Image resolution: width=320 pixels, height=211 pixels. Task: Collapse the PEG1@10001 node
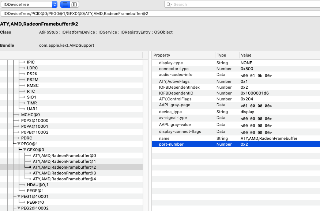(x=19, y=196)
